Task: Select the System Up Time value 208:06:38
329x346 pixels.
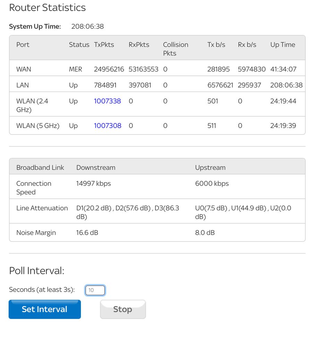Action: (x=87, y=27)
